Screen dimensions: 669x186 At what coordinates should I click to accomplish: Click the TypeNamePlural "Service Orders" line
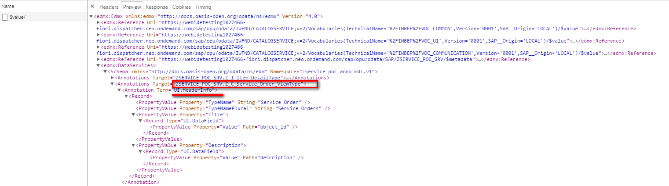(234, 108)
